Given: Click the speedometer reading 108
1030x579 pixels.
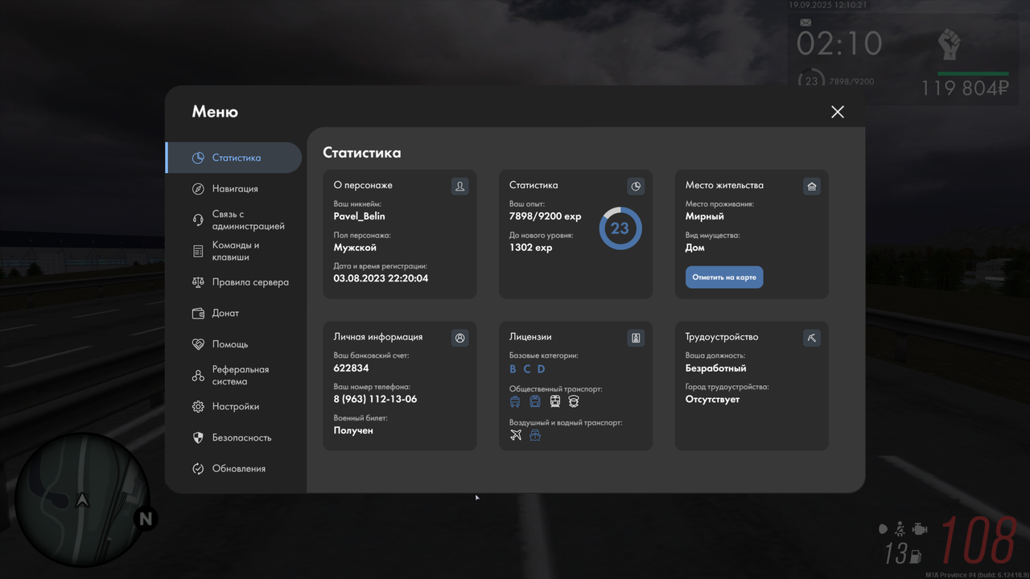Looking at the screenshot, I should tap(979, 540).
